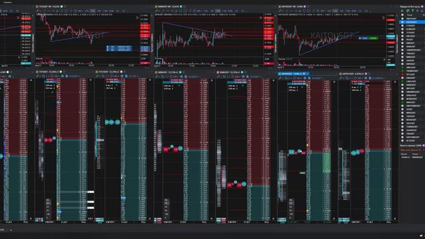Click the up arrow in the watchlist toolbar
425x239 pixels.
(x=418, y=11)
